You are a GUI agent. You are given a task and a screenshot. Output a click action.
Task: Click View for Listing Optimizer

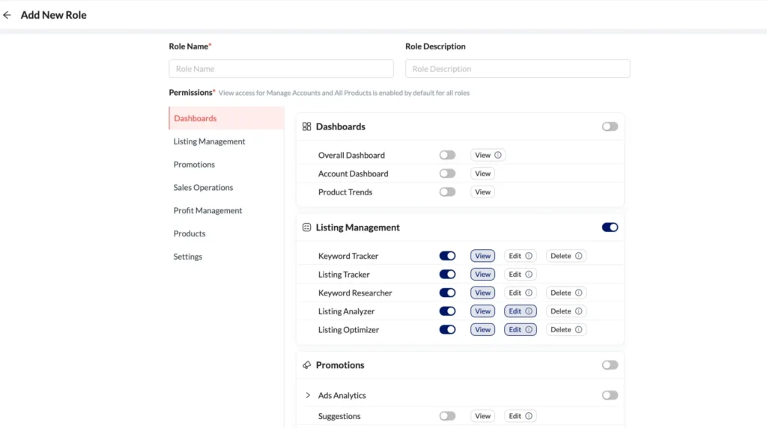click(482, 330)
